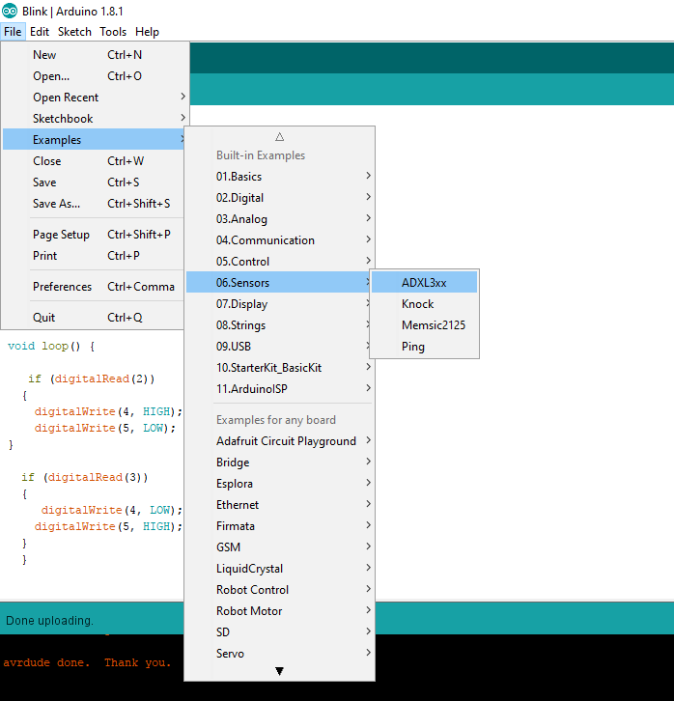Open the Ping sensor example
The height and width of the screenshot is (701, 674).
click(424, 346)
